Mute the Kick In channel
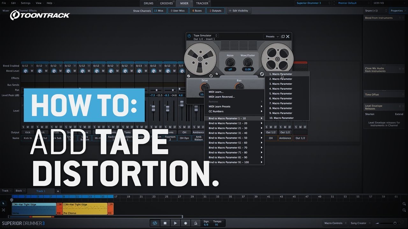This screenshot has width=408, height=229. click(28, 127)
